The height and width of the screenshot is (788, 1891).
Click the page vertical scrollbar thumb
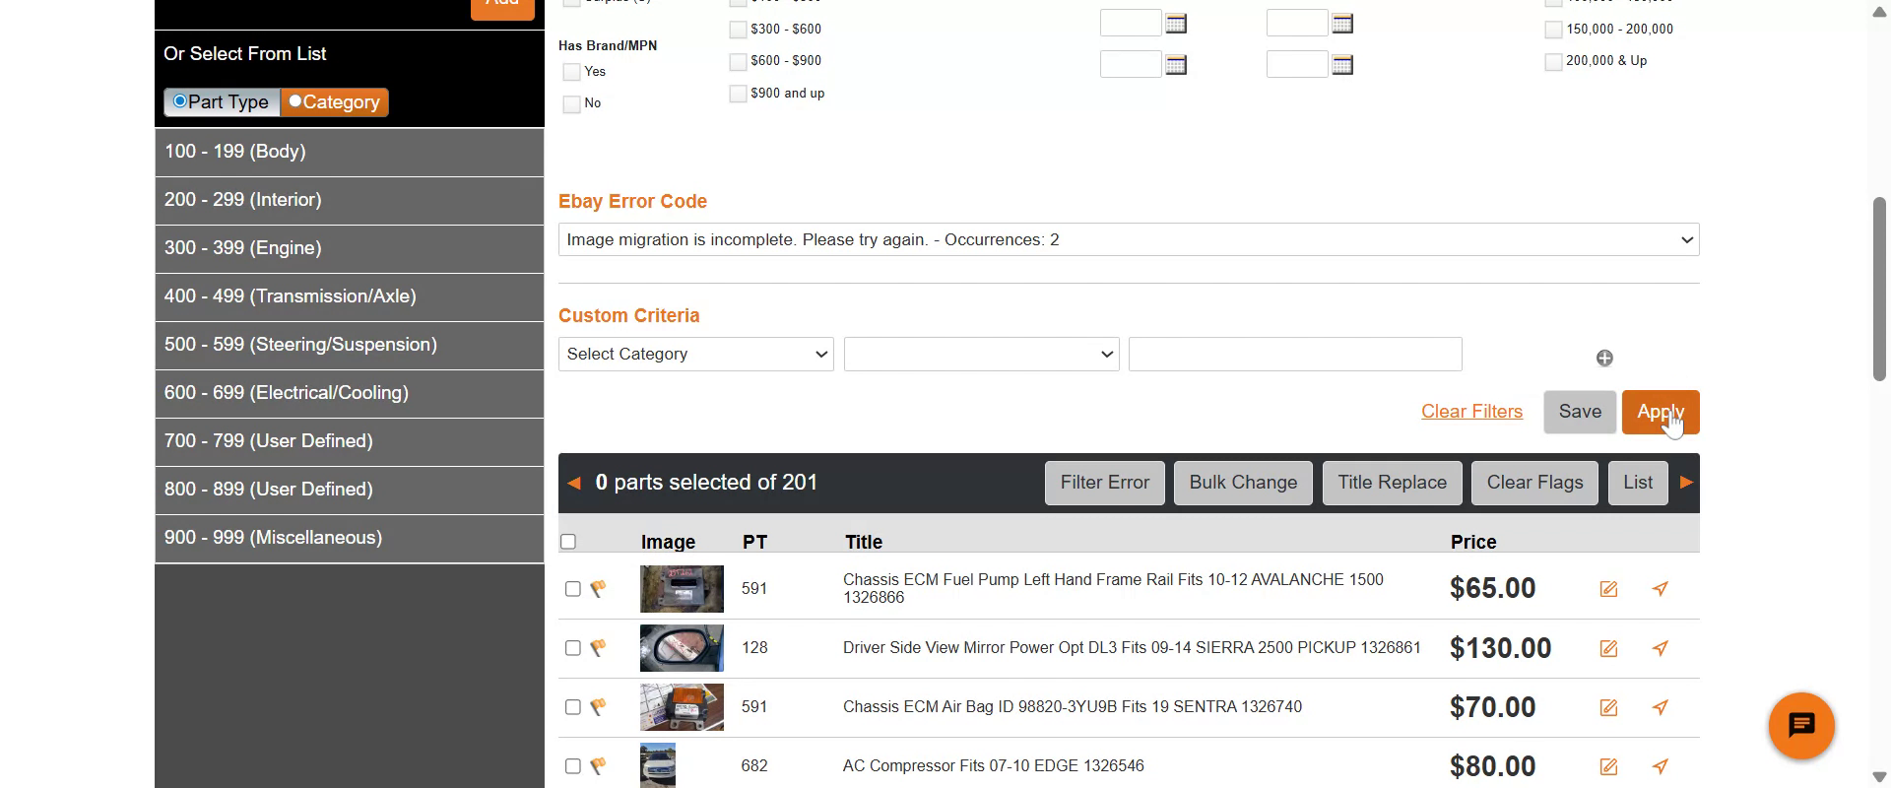(x=1879, y=289)
